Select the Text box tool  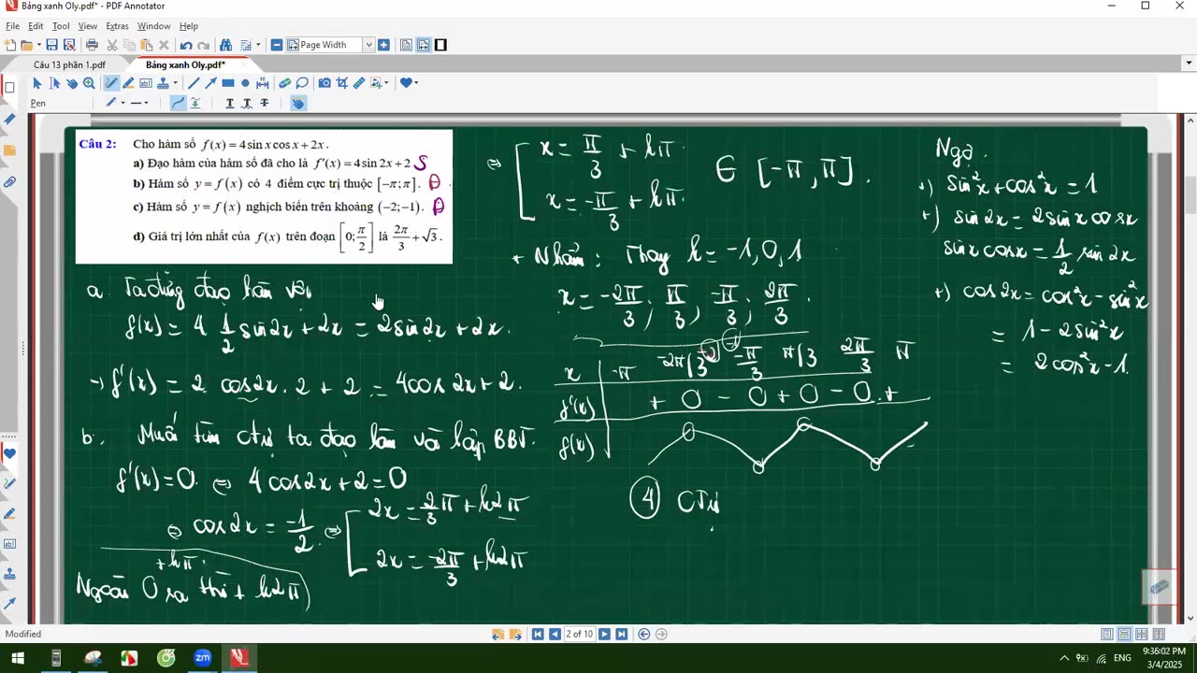[x=146, y=83]
